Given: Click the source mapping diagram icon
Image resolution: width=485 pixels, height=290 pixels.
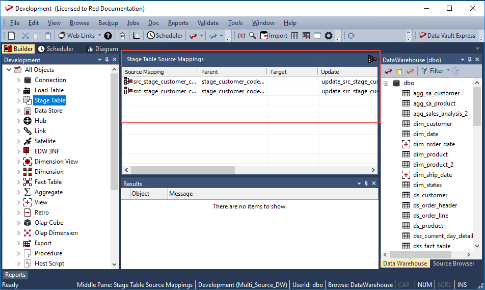Looking at the screenshot, I should coord(372,59).
